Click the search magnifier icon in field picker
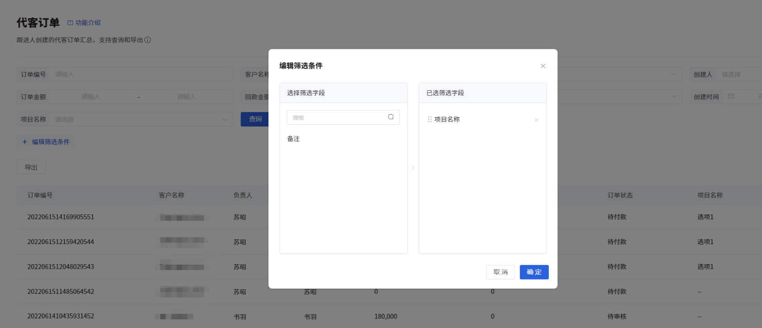 click(391, 117)
